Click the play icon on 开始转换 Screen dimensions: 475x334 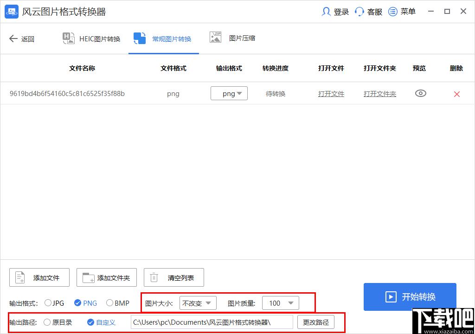tap(391, 297)
